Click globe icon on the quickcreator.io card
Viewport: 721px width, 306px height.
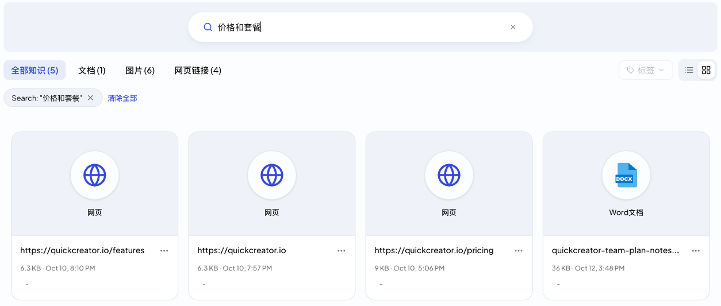pos(272,175)
